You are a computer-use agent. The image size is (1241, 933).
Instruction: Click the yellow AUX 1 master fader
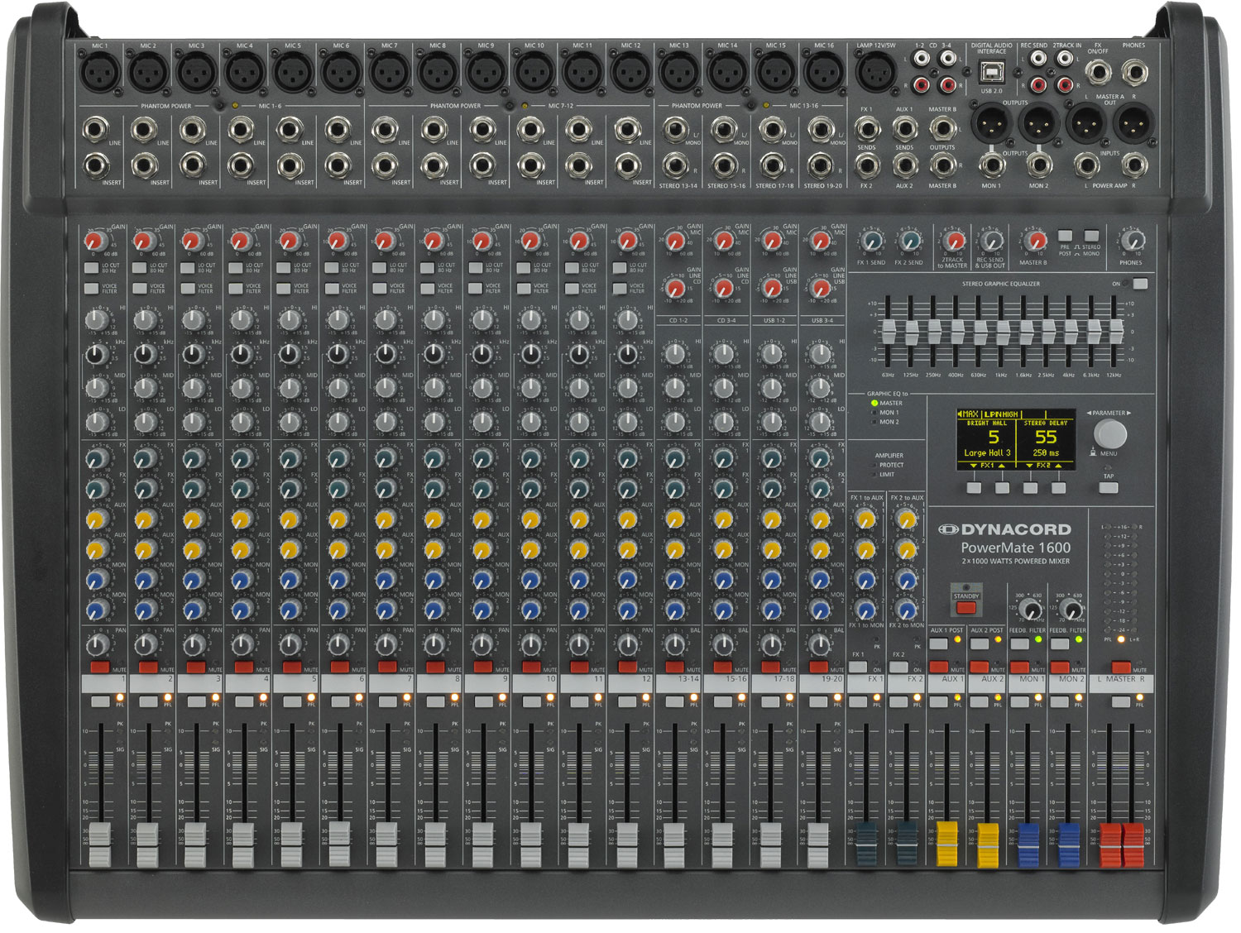[x=946, y=844]
